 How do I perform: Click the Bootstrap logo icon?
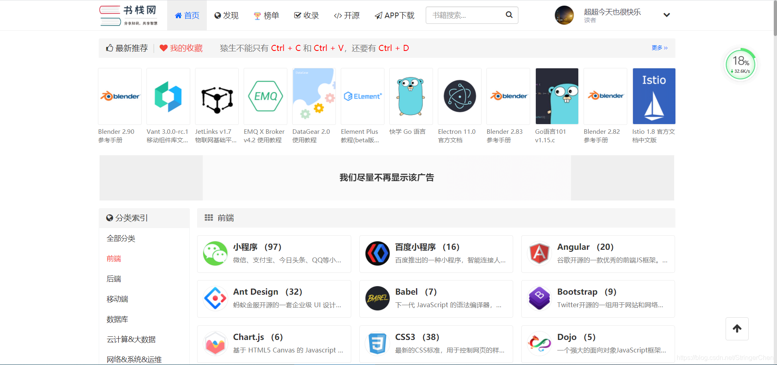tap(539, 298)
